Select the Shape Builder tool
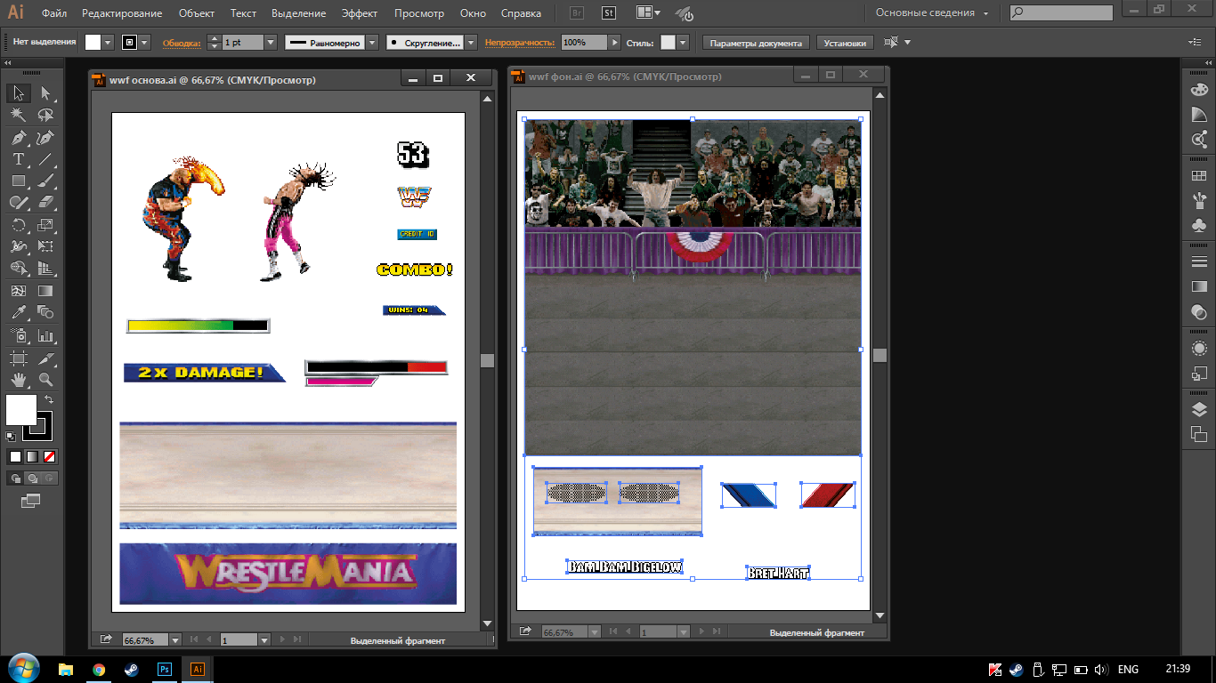 [19, 269]
